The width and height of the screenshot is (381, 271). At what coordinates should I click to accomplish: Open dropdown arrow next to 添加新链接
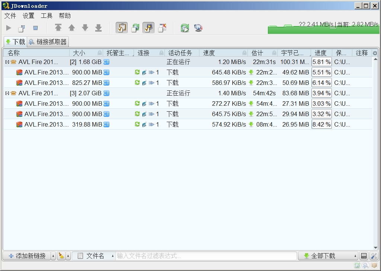coord(53,256)
